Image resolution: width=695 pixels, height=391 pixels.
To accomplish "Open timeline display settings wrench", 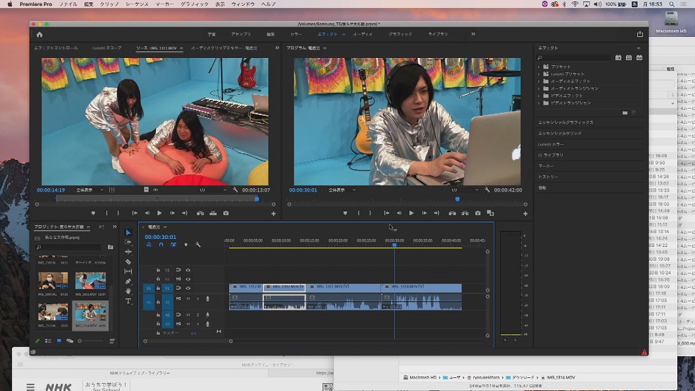I will click(x=197, y=245).
